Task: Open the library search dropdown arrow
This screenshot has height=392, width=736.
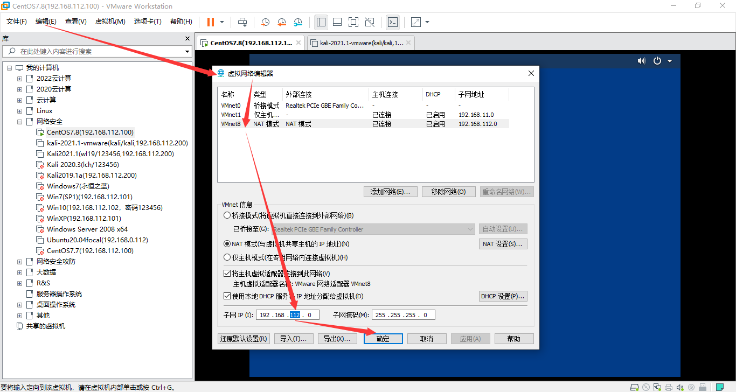Action: pyautogui.click(x=187, y=52)
